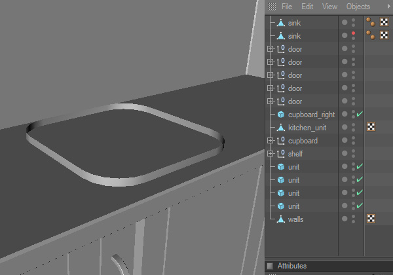Image resolution: width=393 pixels, height=275 pixels.
Task: Click the large grey layer dot for kitchen_unit
Action: tap(345, 127)
